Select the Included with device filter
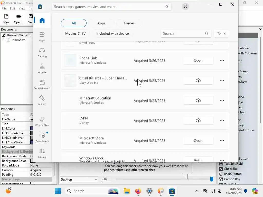This screenshot has height=197, width=263. pyautogui.click(x=112, y=33)
